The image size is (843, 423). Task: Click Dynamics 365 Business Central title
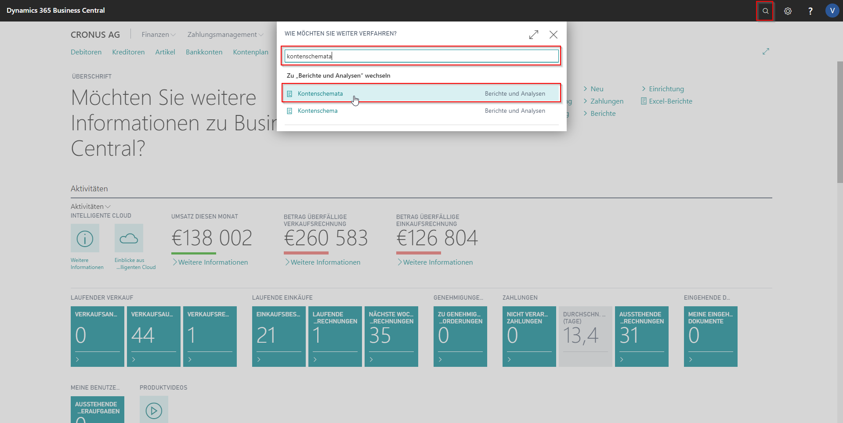(x=56, y=11)
